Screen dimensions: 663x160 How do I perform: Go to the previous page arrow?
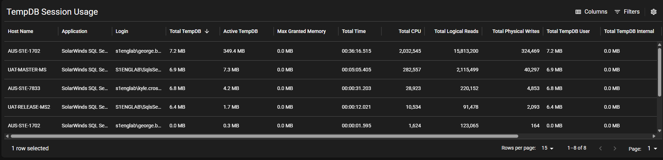(601, 149)
